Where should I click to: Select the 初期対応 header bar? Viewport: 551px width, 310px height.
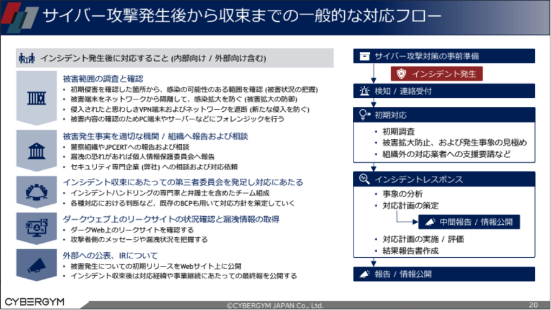[444, 115]
